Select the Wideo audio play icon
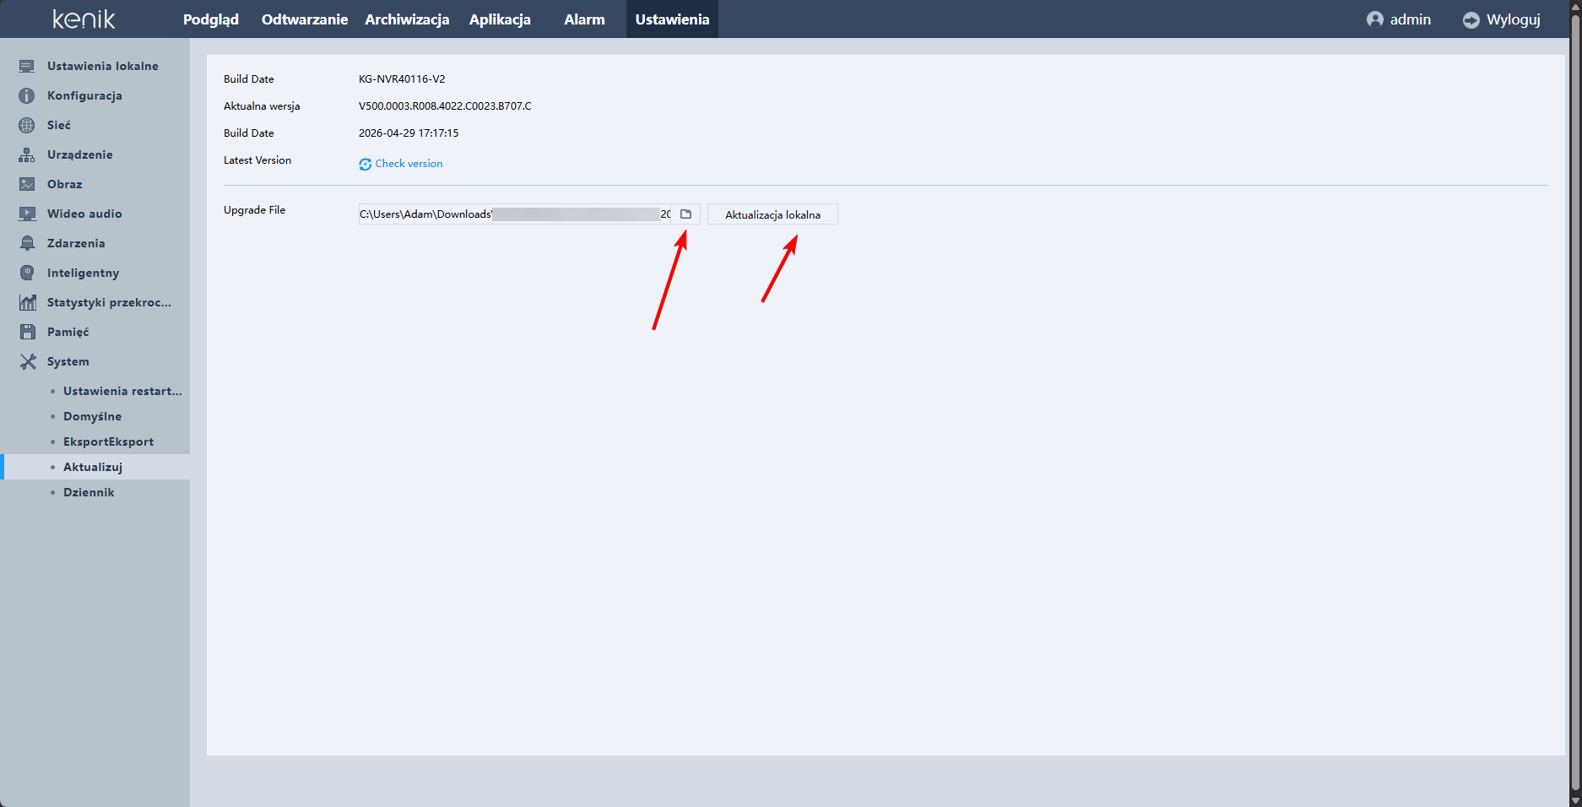The height and width of the screenshot is (807, 1582). click(x=27, y=214)
